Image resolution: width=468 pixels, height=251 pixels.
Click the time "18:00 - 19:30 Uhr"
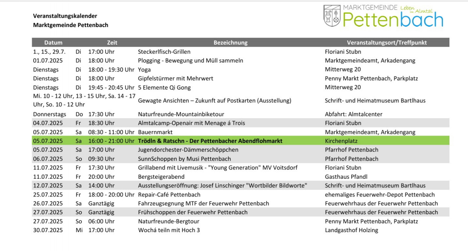click(111, 70)
